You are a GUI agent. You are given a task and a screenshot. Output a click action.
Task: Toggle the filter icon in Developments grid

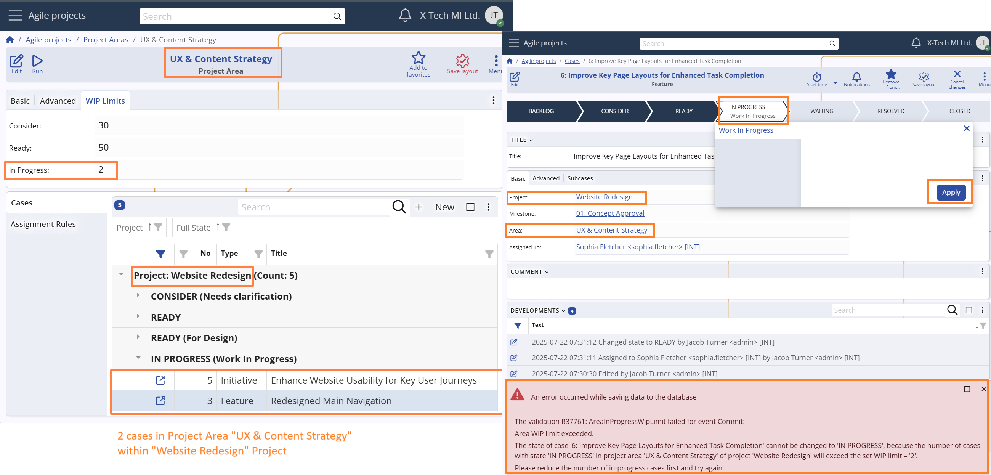[x=518, y=325]
